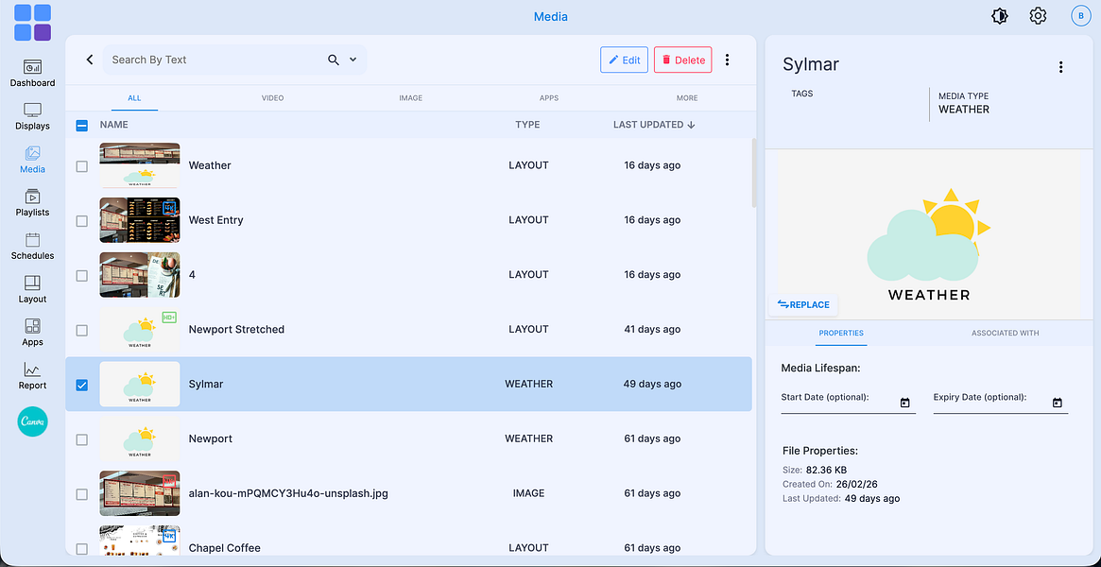Open Sylmar details more options menu
The height and width of the screenshot is (567, 1101).
click(x=1060, y=67)
